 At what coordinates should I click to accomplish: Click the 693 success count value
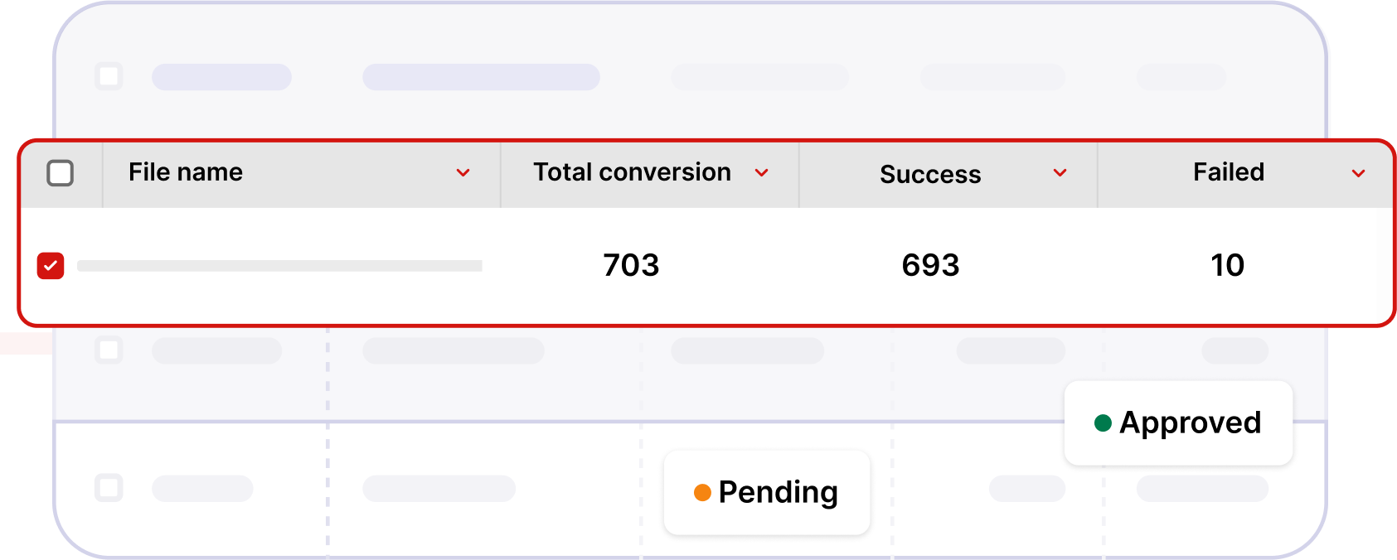click(x=930, y=265)
